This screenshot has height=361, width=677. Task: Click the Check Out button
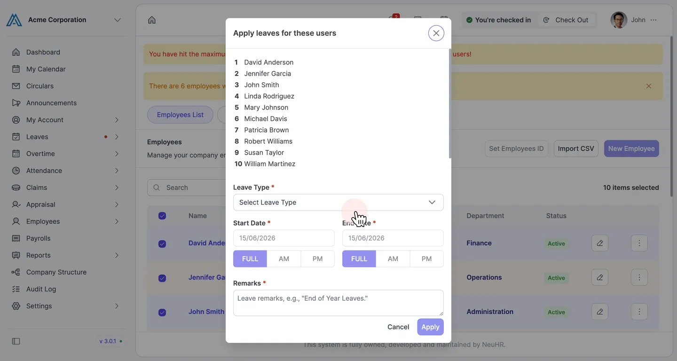pos(566,20)
